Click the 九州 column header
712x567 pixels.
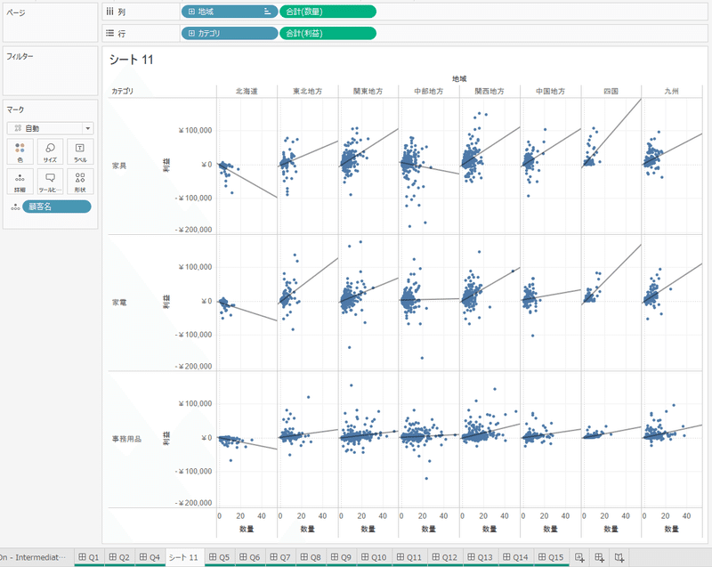pos(672,92)
